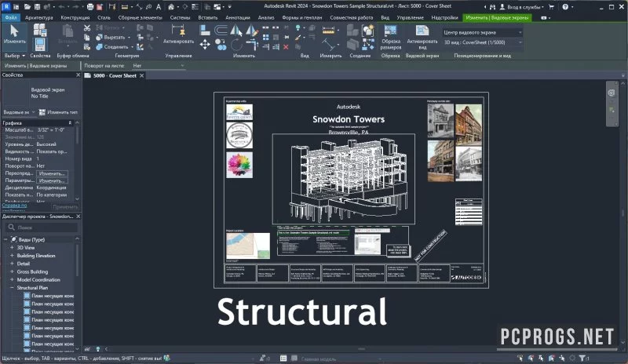Screen dimensions: 628x364
Task: Open the quick access text tool A
Action: pos(159,7)
